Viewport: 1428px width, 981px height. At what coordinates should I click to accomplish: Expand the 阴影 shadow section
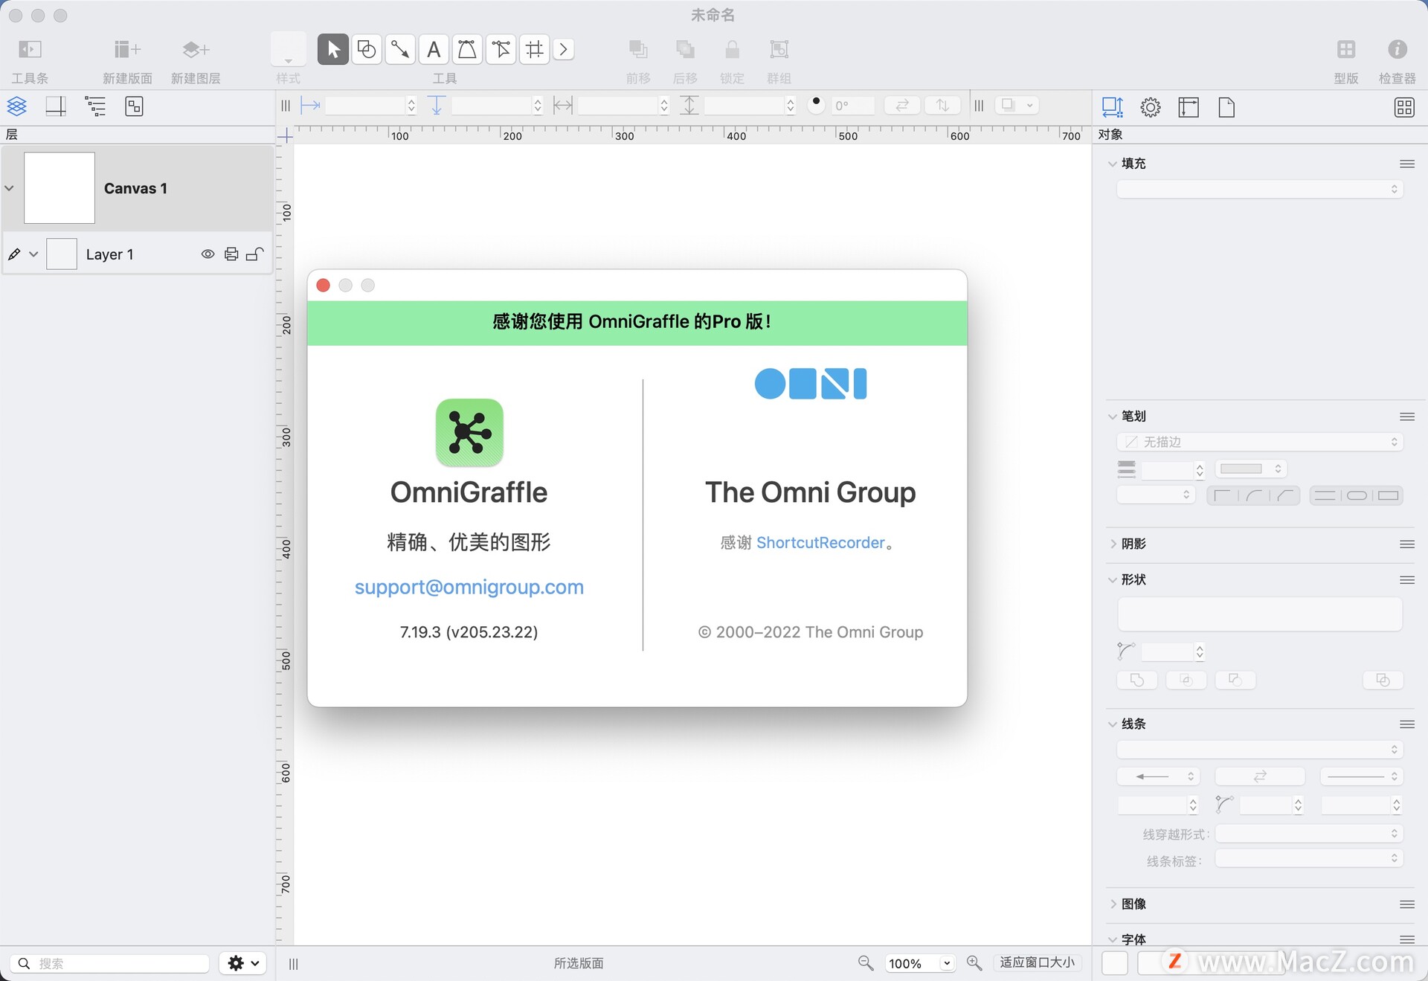pos(1113,544)
